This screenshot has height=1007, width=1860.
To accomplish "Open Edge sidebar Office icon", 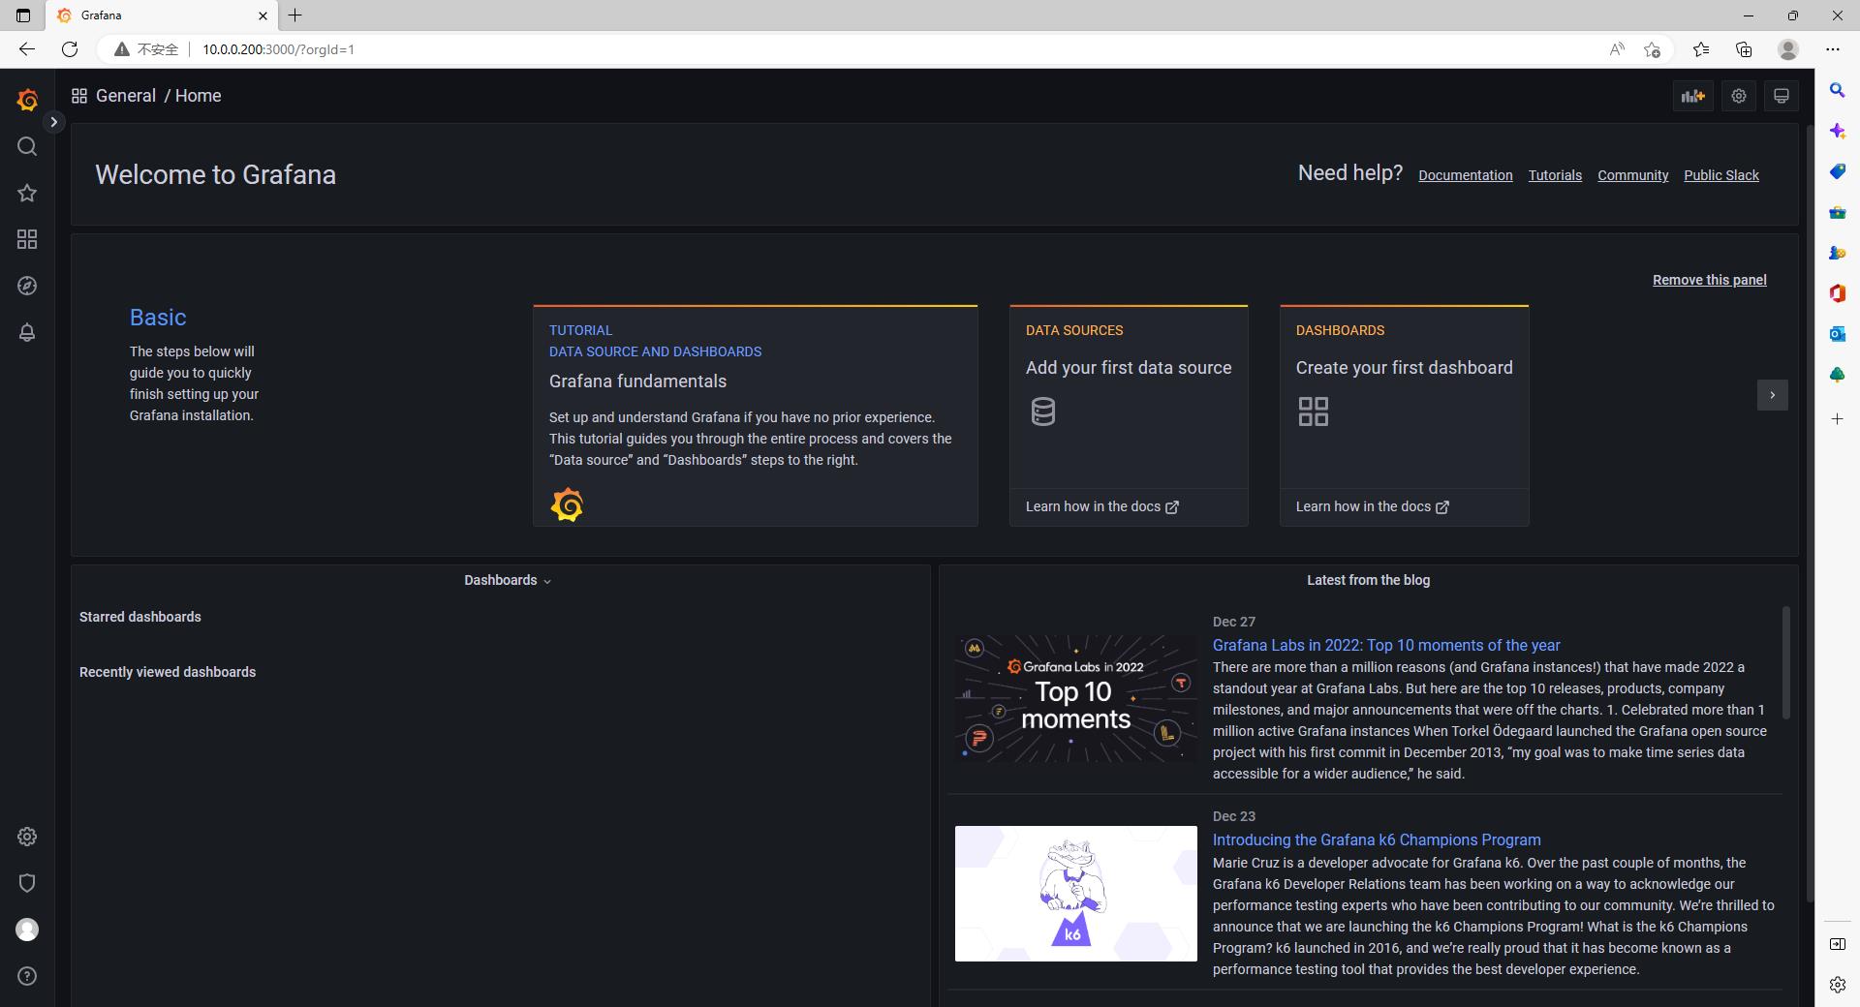I will pos(1837,292).
